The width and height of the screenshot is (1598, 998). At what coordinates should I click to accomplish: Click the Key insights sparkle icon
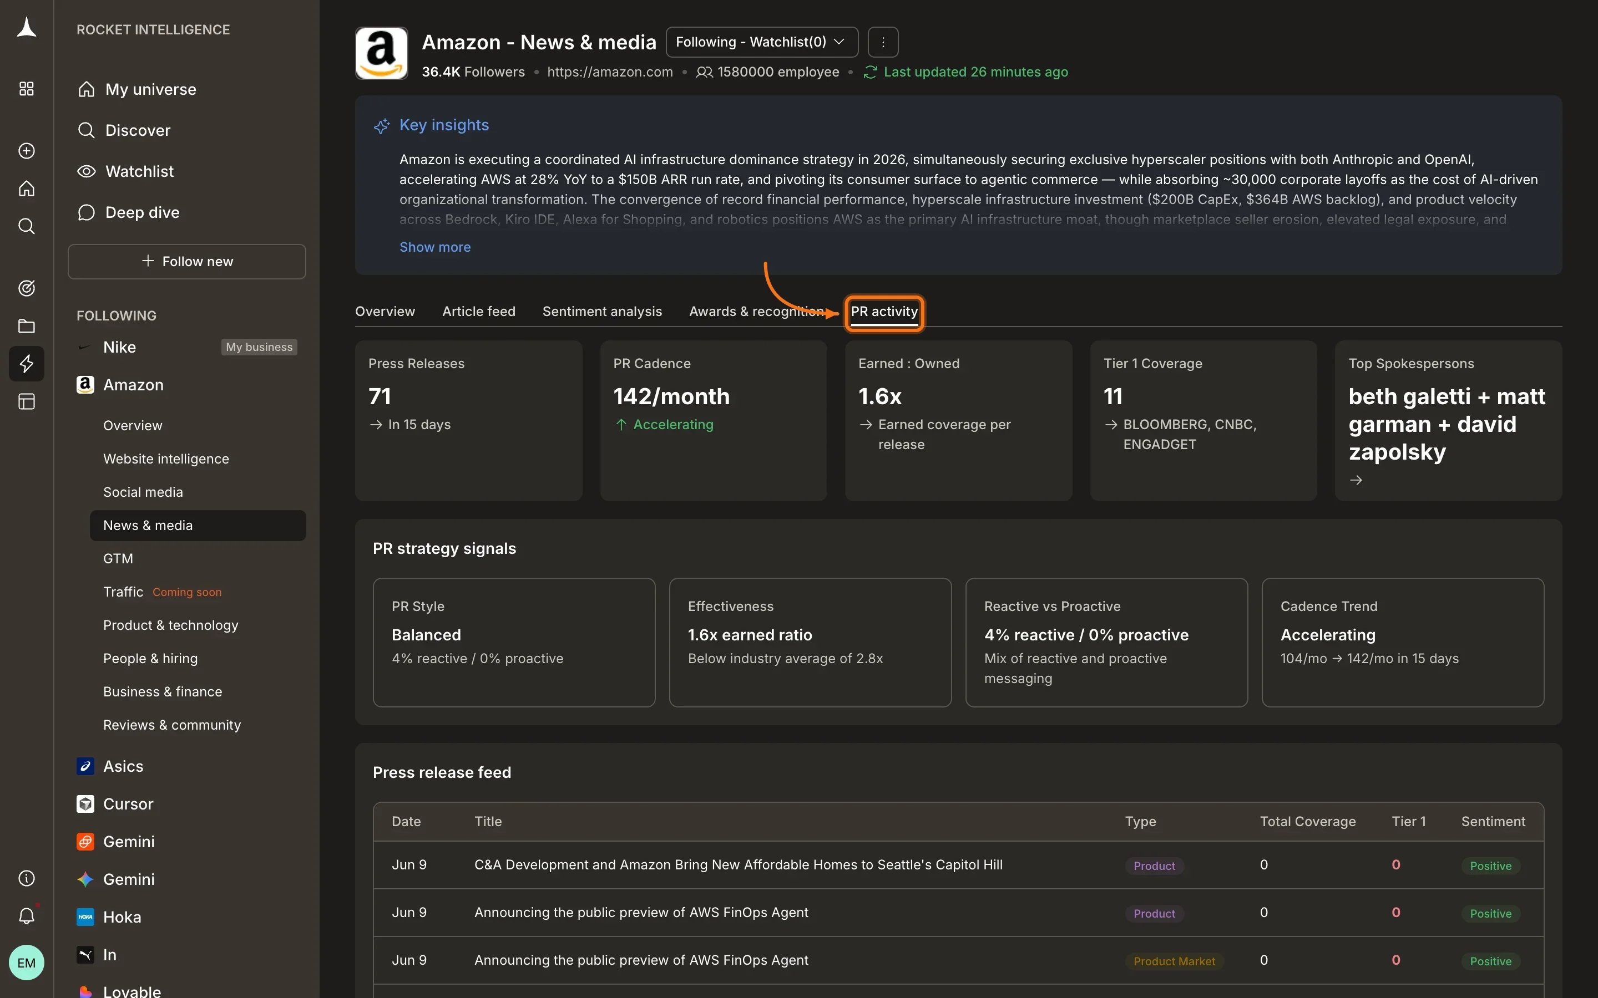[x=382, y=125]
